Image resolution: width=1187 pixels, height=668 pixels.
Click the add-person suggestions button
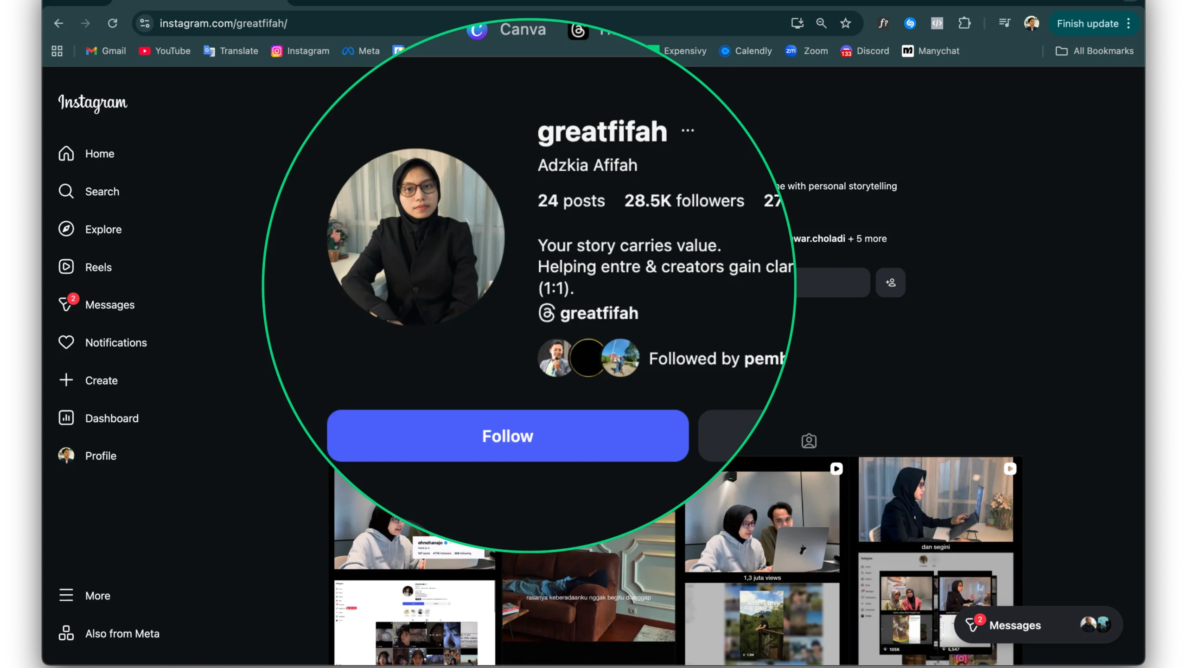(890, 283)
